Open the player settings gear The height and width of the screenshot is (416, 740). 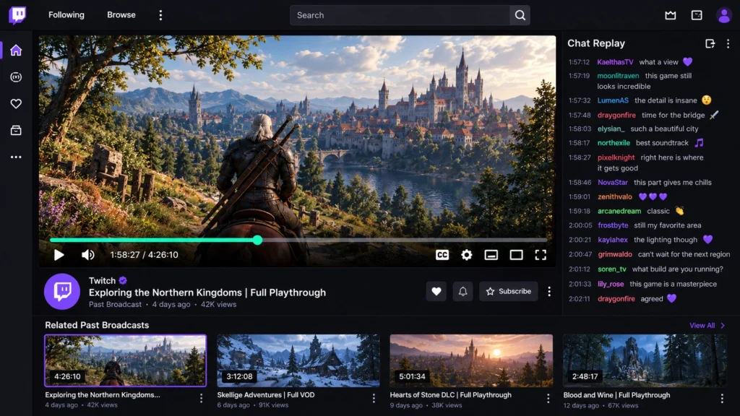click(467, 255)
